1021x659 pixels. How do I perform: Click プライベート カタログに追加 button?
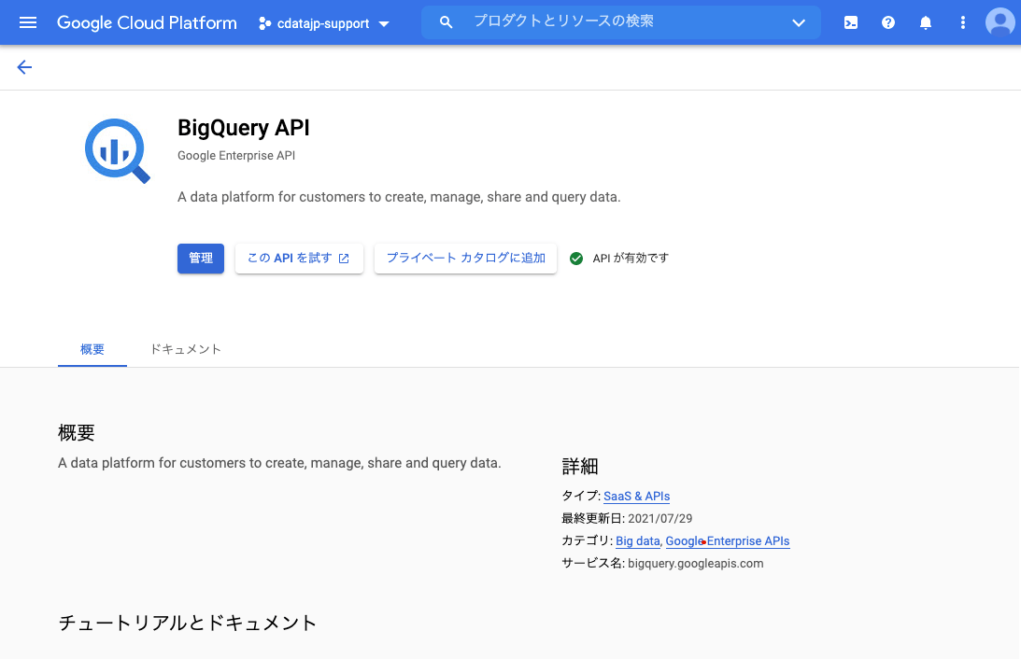(465, 259)
